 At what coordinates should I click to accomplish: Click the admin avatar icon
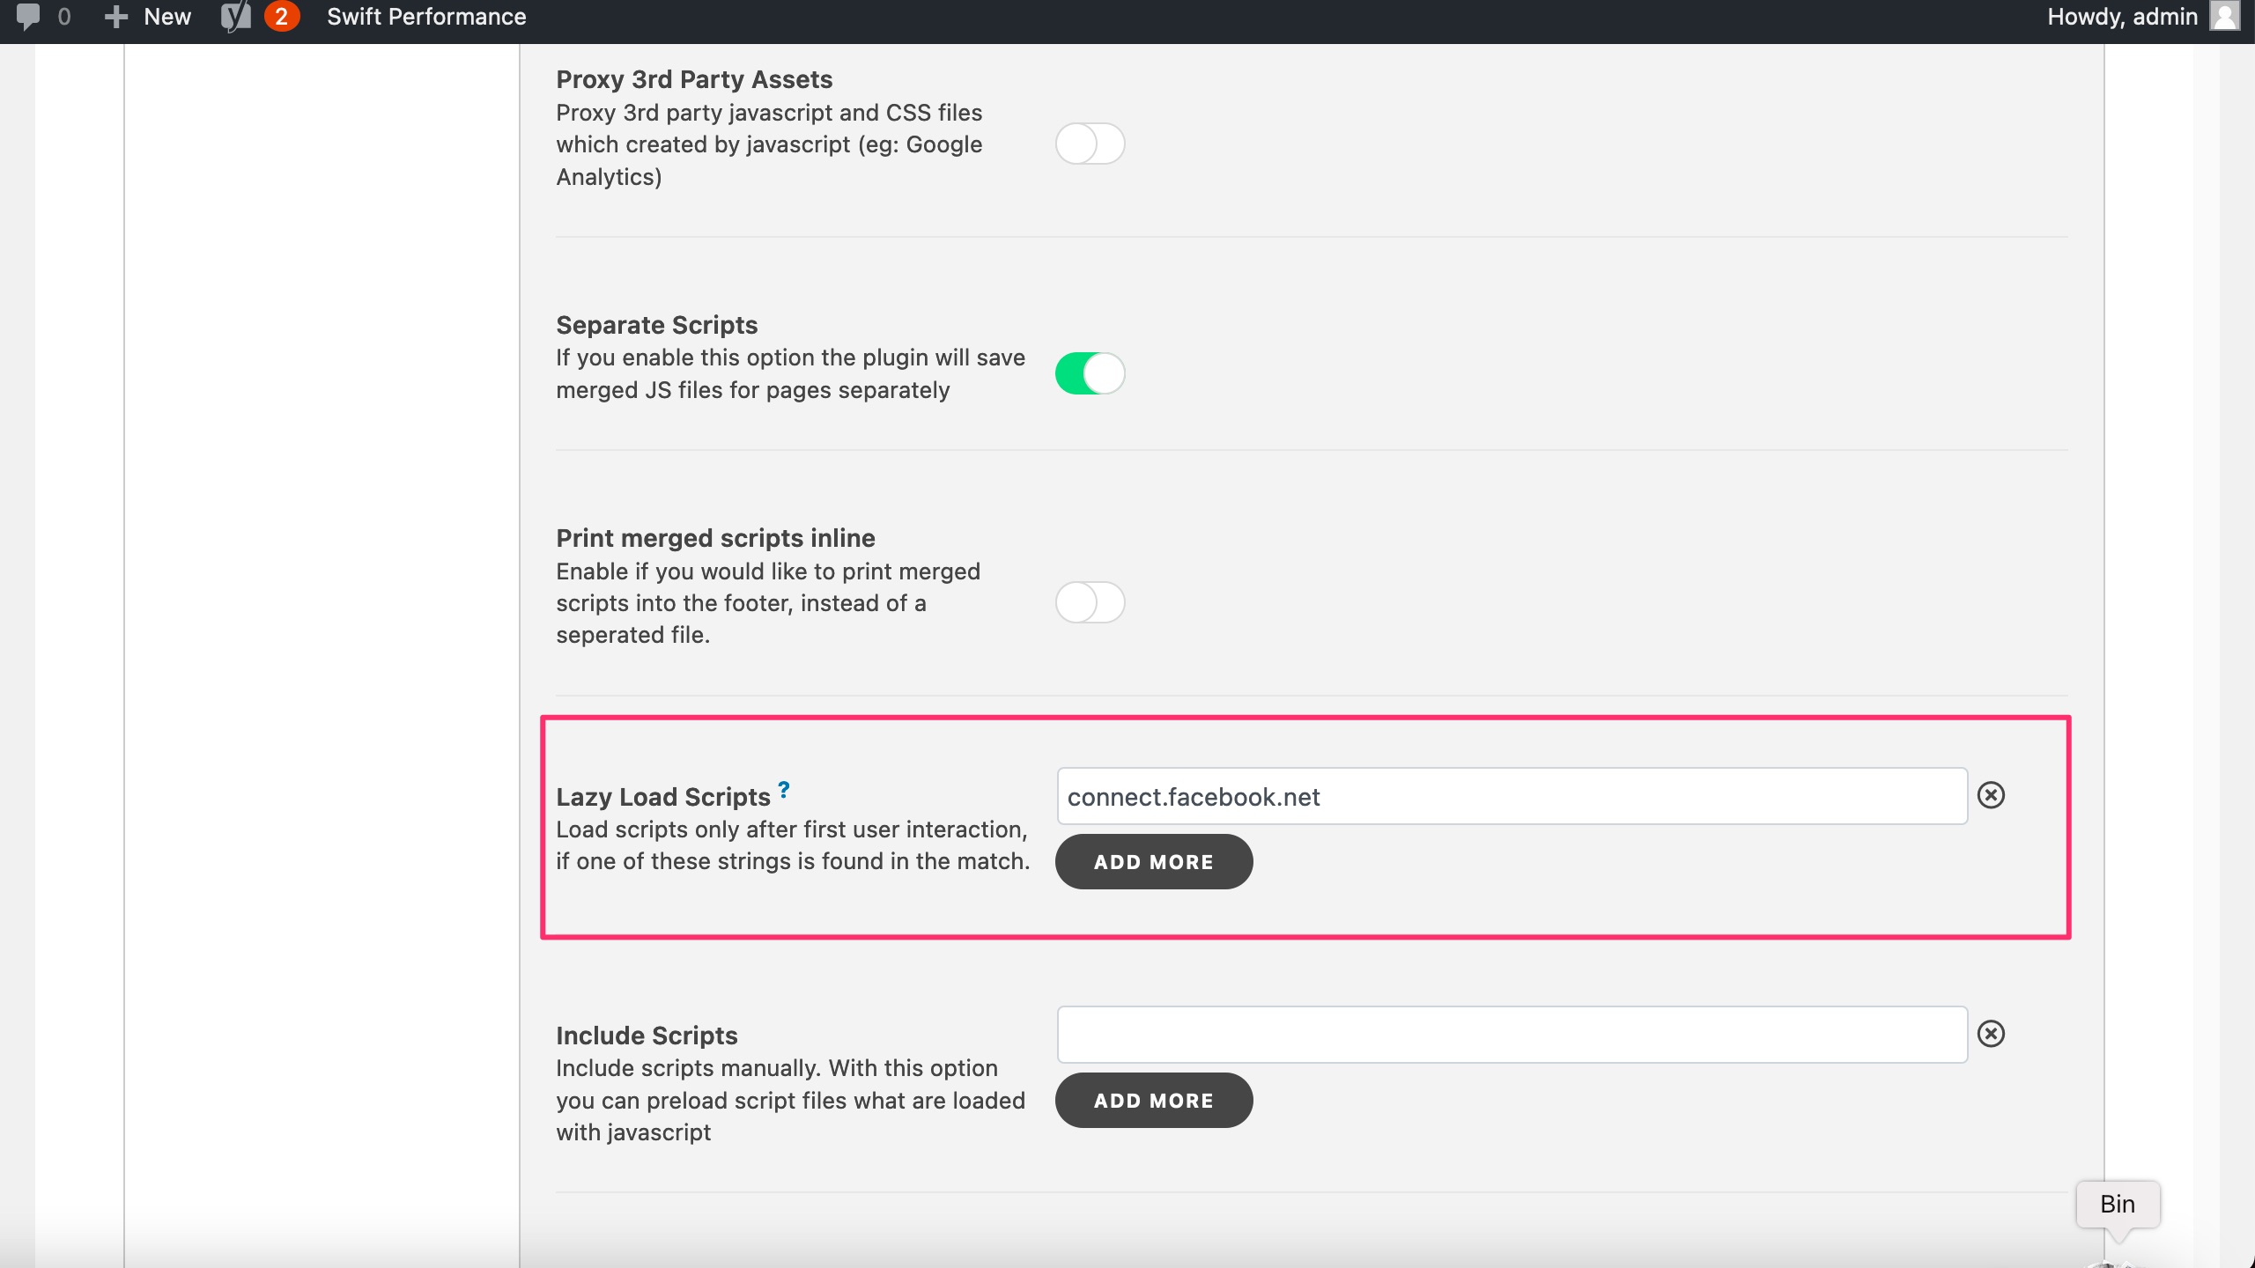pyautogui.click(x=2224, y=17)
